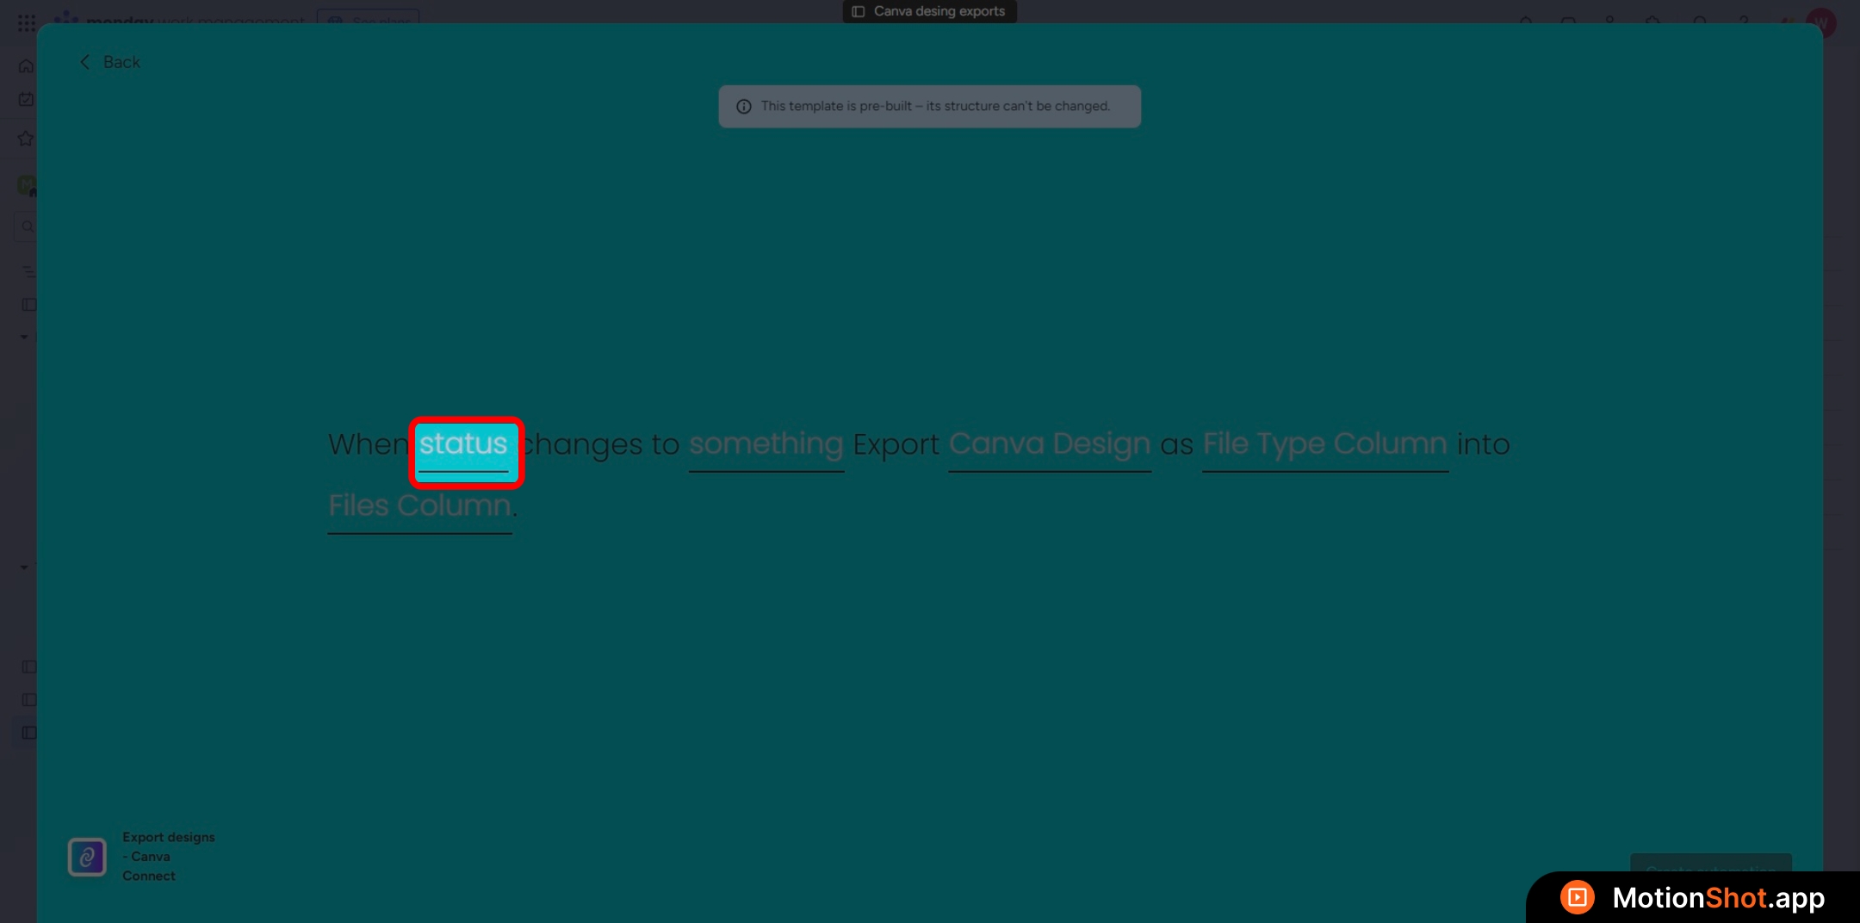Open the user profile avatar
The height and width of the screenshot is (923, 1860).
coord(1821,22)
